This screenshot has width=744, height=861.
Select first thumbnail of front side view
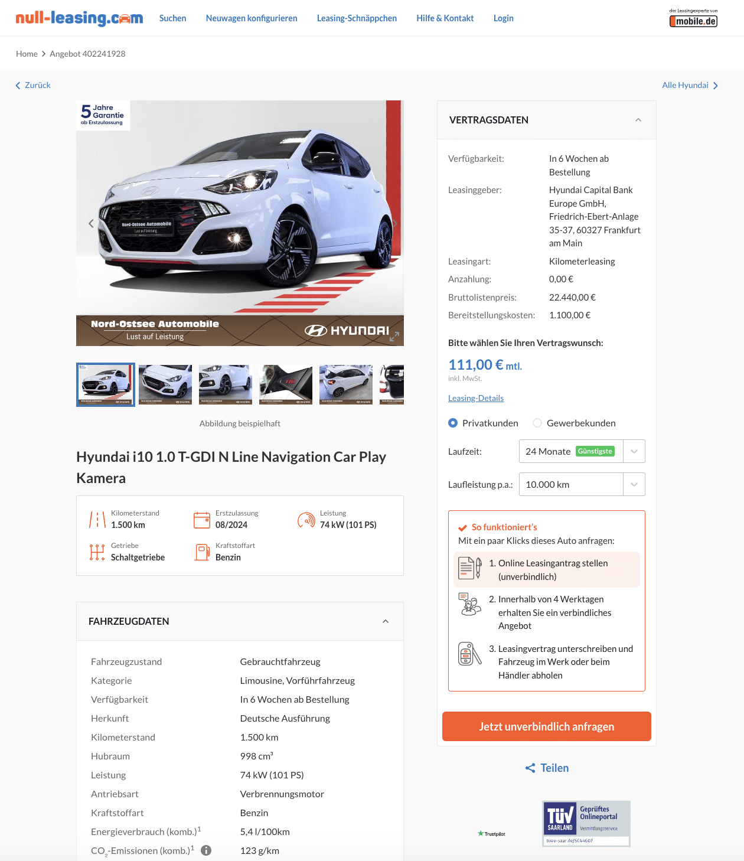106,384
